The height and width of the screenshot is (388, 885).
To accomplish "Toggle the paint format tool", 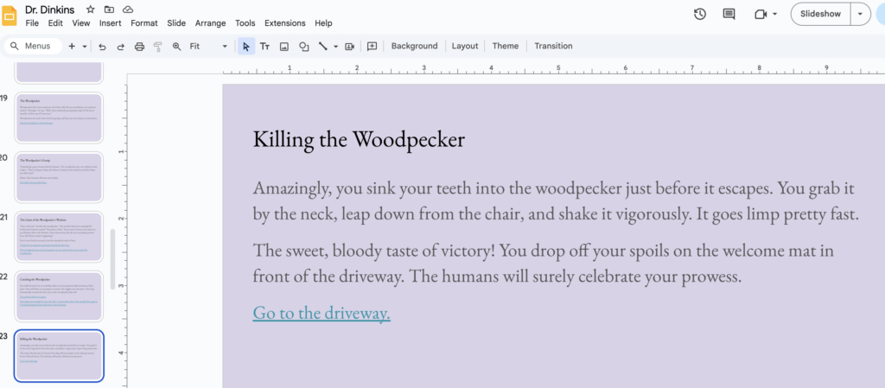I will click(157, 46).
